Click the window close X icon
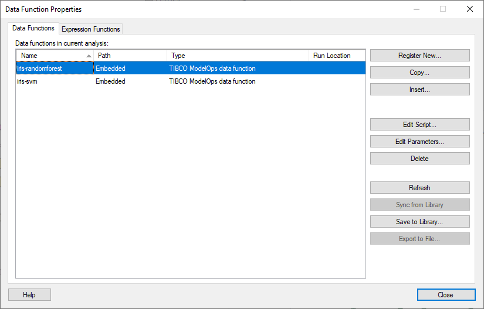 (469, 9)
